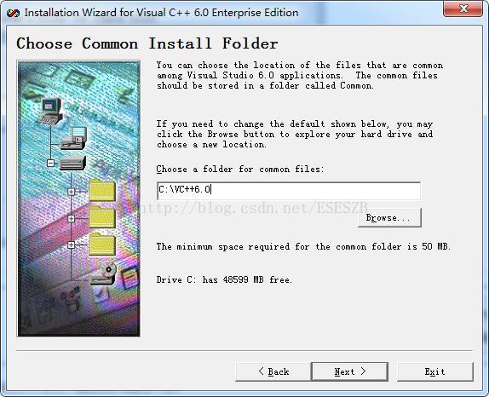Click the CD-ROM drive icon in the illustration

coord(104,273)
